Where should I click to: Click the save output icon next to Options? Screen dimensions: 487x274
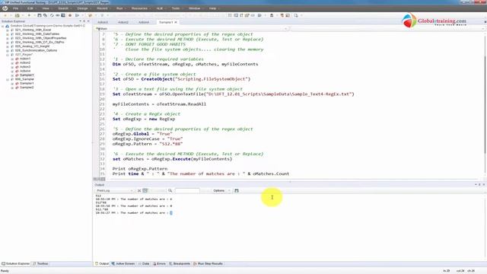(x=237, y=190)
